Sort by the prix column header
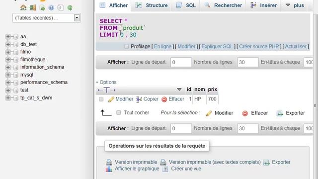The height and width of the screenshot is (179, 318). [212, 89]
